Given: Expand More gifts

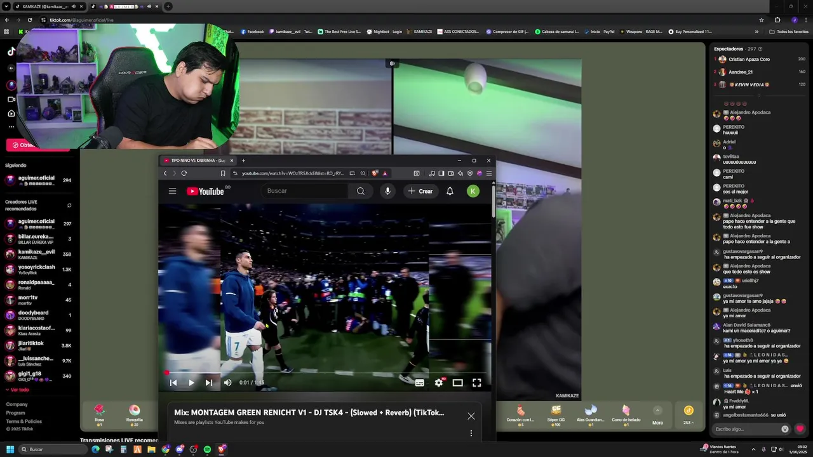Looking at the screenshot, I should (657, 414).
